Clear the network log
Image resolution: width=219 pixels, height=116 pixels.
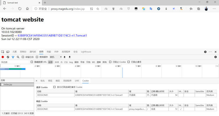coord(8,57)
